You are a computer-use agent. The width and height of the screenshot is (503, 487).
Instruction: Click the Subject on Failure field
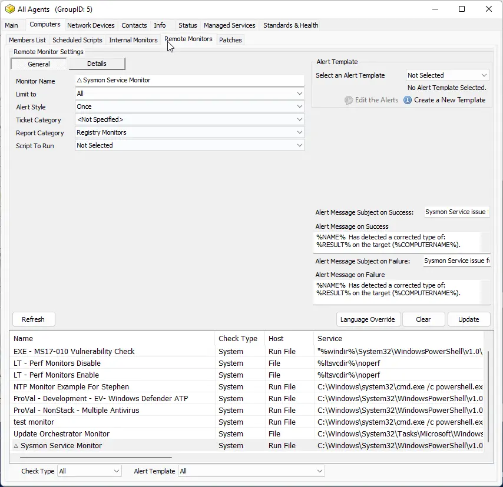click(457, 261)
